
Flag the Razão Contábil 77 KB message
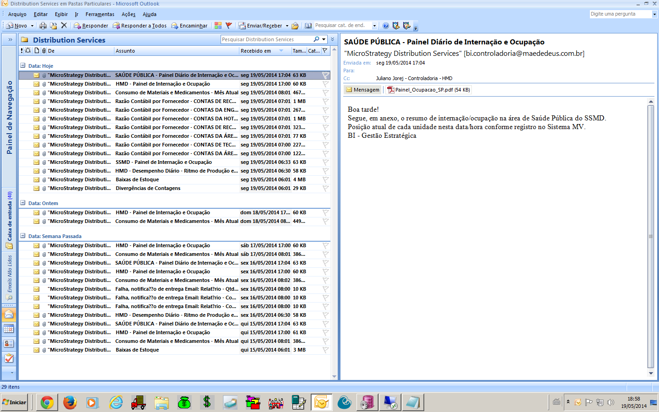(325, 136)
